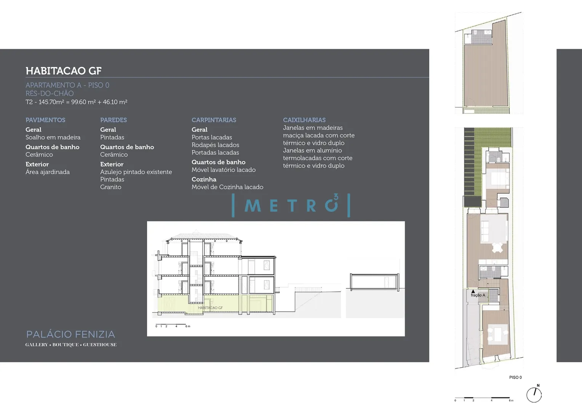Select 'Geral' under PAVIMENTOS
The width and height of the screenshot is (582, 411).
tap(34, 130)
